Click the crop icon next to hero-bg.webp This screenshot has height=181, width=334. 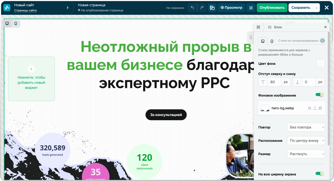[x=310, y=108]
